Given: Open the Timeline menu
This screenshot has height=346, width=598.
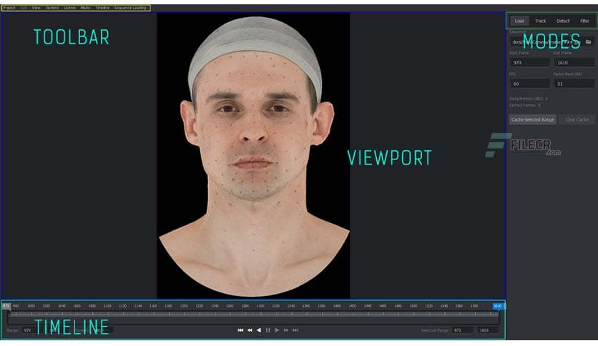Looking at the screenshot, I should click(x=102, y=8).
